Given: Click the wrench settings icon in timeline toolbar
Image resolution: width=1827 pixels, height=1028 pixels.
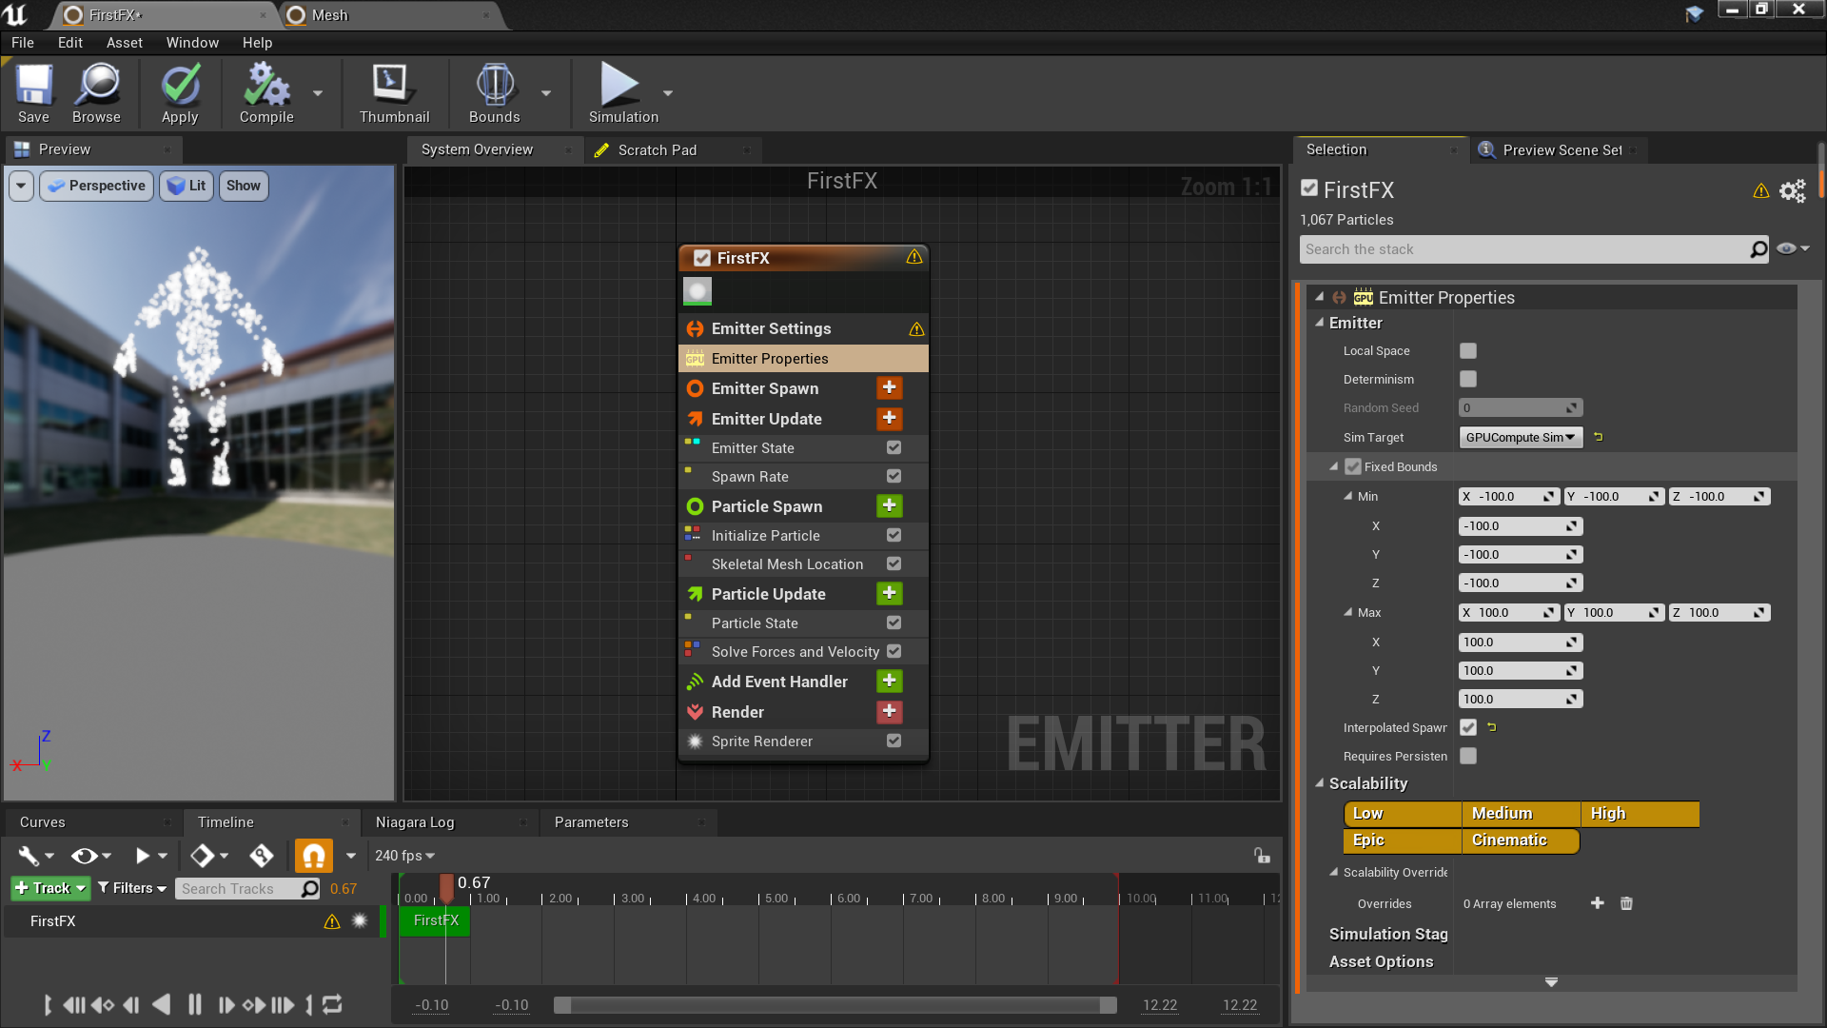Looking at the screenshot, I should pyautogui.click(x=29, y=855).
